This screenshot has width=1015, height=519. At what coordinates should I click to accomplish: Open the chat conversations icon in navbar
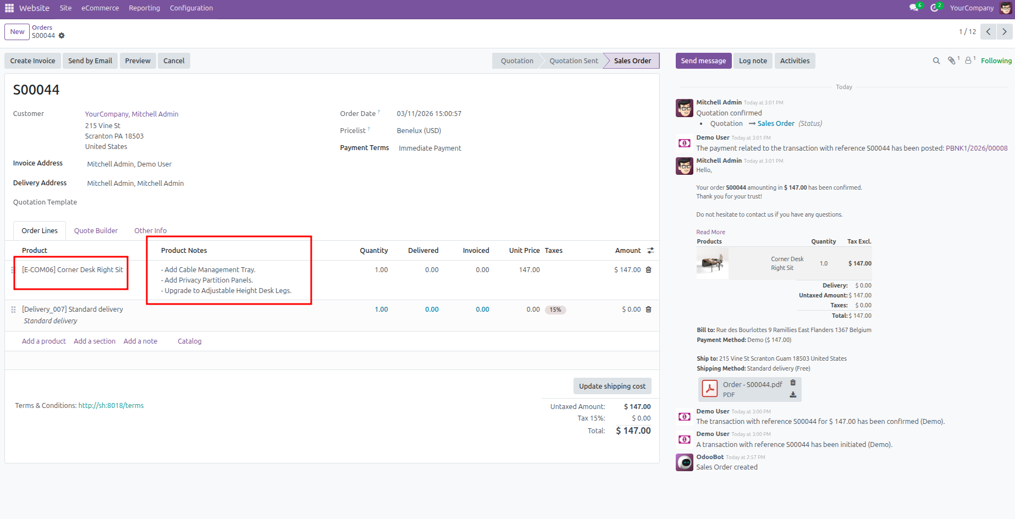(x=914, y=8)
